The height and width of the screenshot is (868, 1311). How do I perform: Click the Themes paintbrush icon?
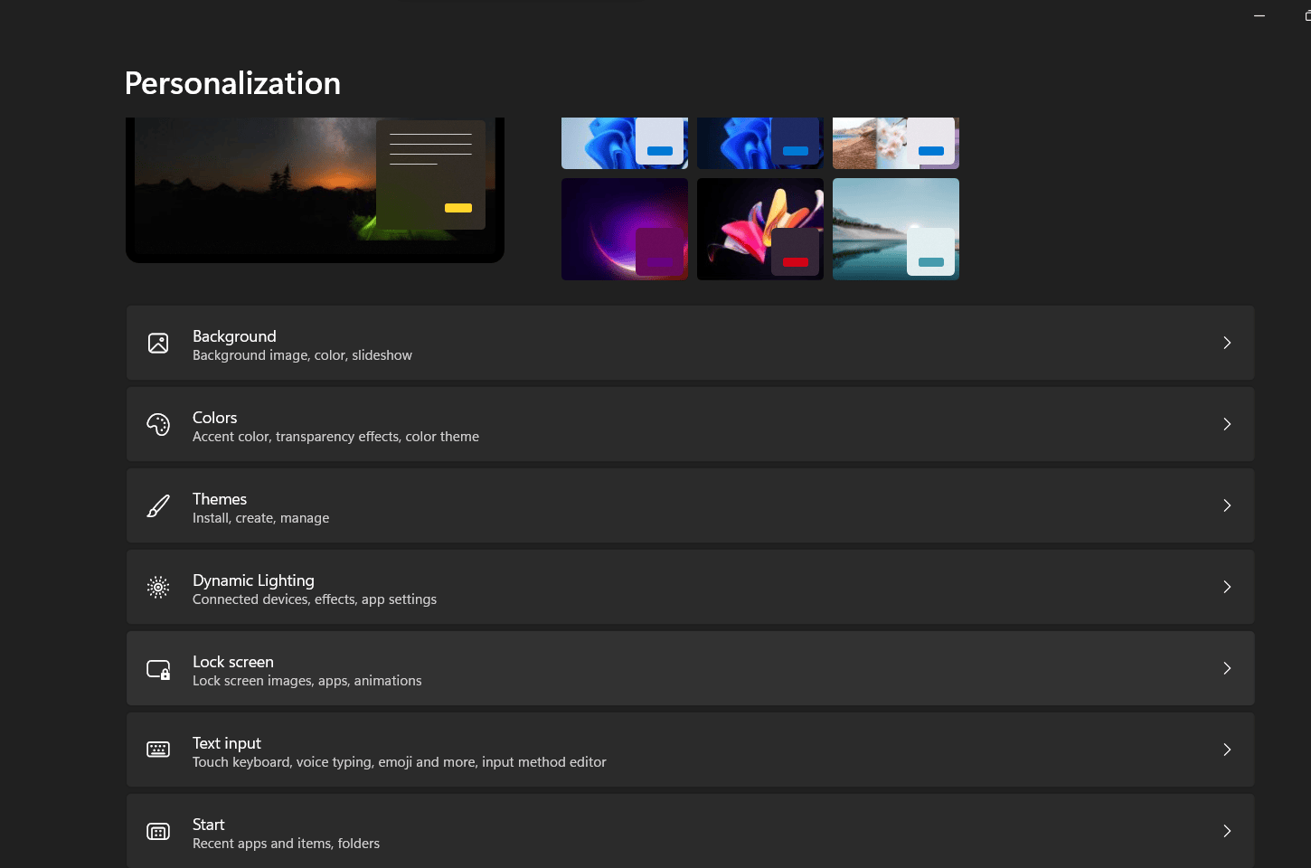158,505
